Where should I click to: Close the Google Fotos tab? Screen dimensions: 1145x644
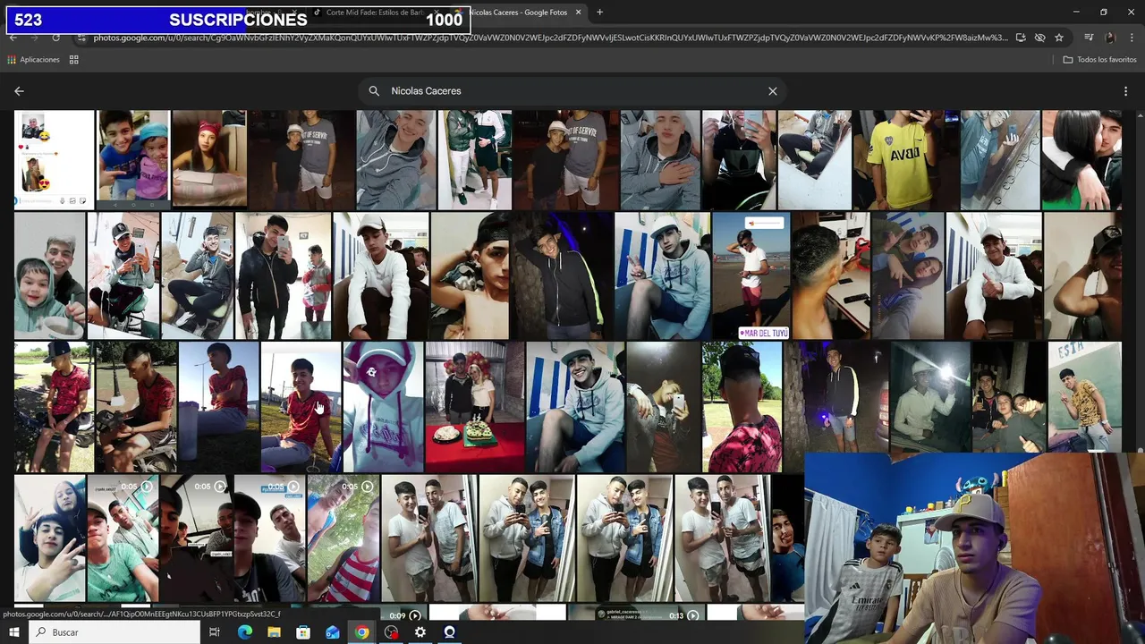578,13
